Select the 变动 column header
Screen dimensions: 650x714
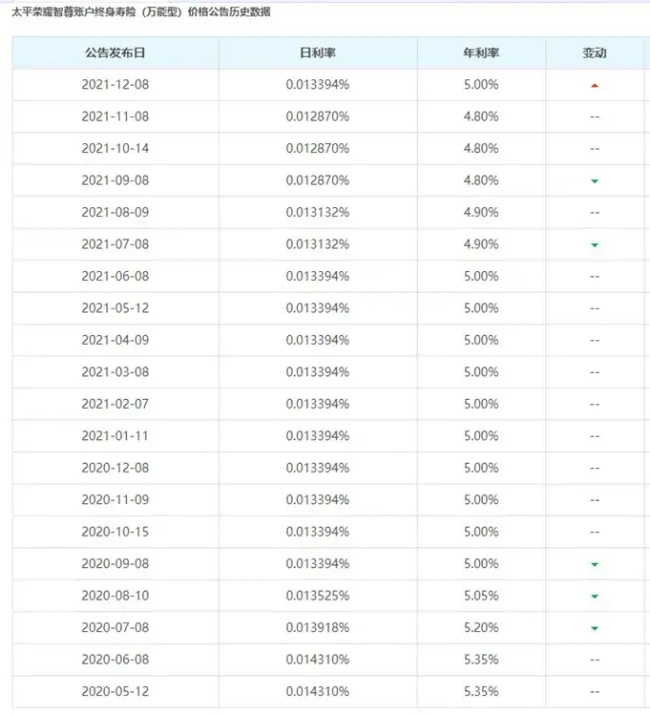tap(595, 52)
